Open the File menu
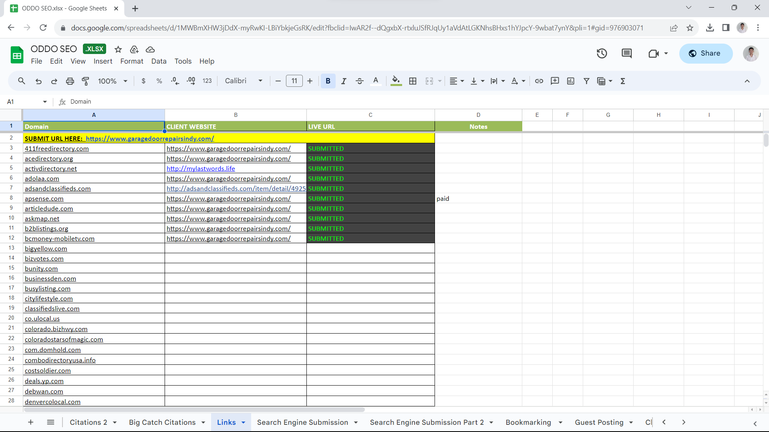The height and width of the screenshot is (432, 769). (36, 61)
